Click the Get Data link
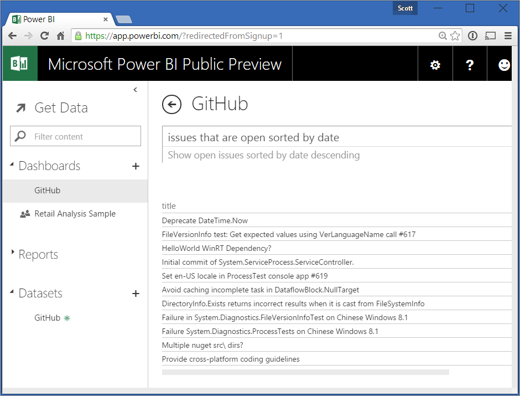520x396 pixels. click(60, 108)
